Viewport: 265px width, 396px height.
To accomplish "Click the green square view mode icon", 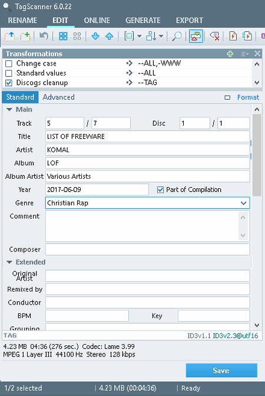I will [129, 36].
